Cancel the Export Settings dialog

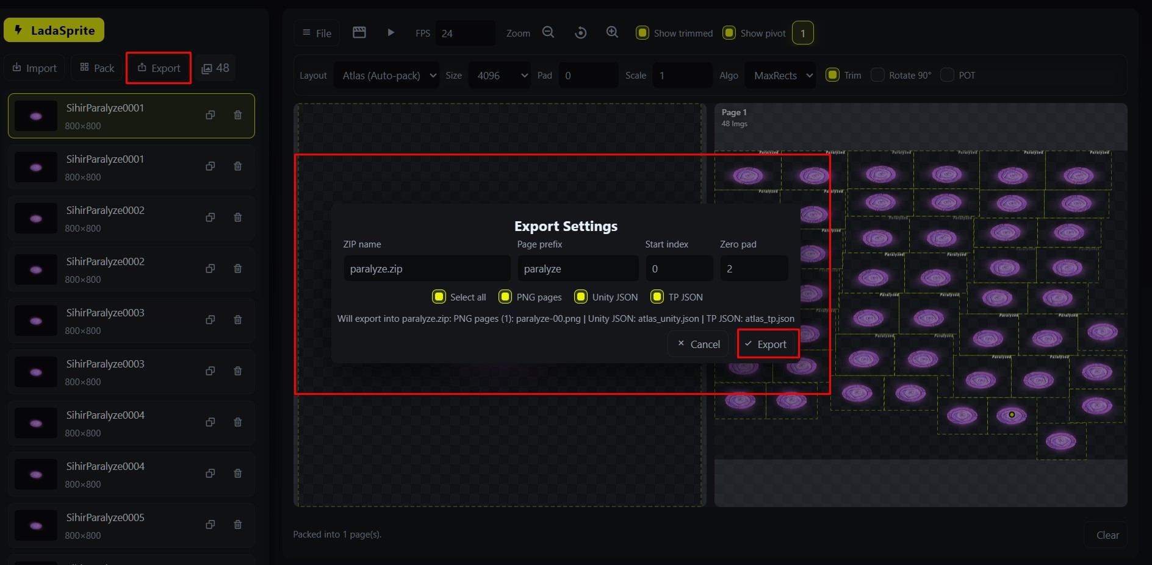[x=697, y=344]
